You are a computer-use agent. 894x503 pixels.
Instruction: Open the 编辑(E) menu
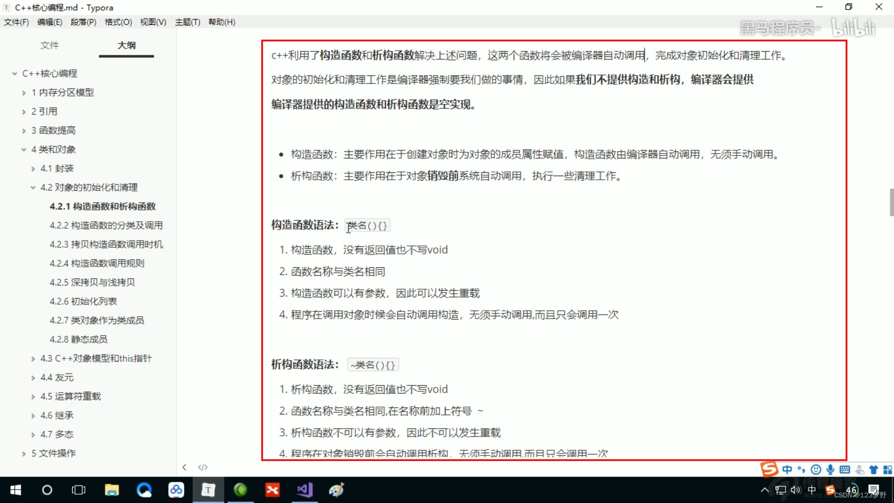tap(50, 22)
